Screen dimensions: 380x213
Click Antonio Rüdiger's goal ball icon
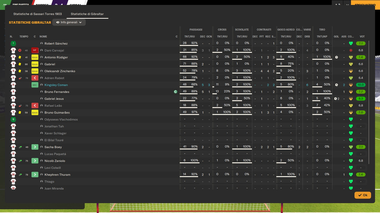(336, 57)
